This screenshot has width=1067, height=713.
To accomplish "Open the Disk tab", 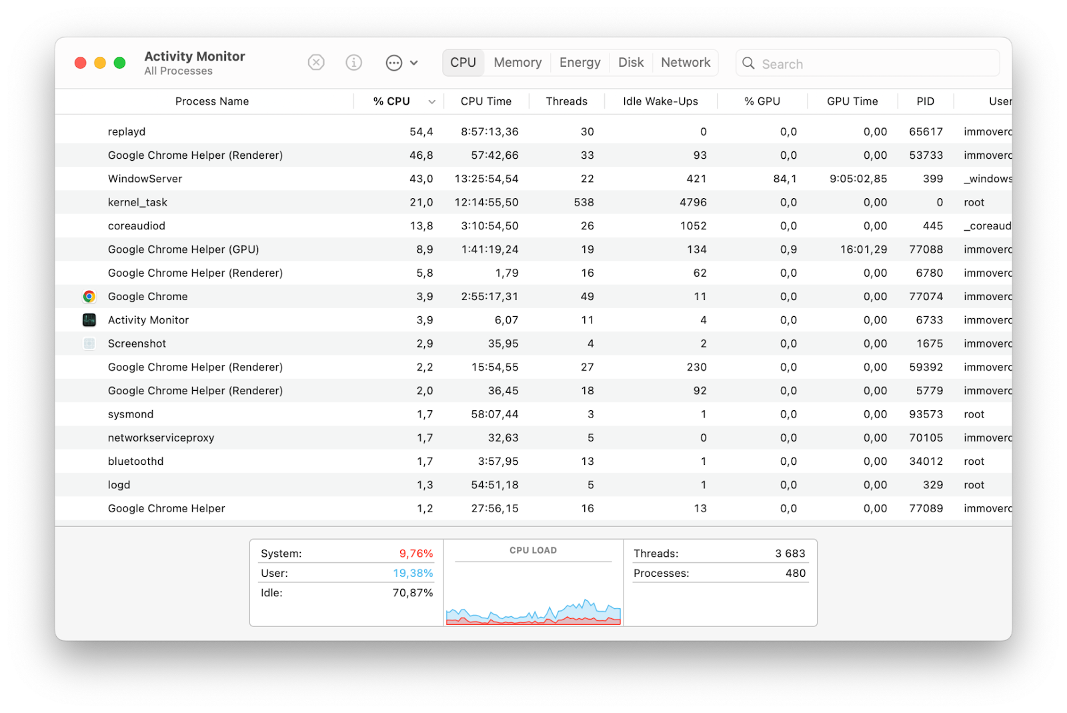I will tap(630, 62).
